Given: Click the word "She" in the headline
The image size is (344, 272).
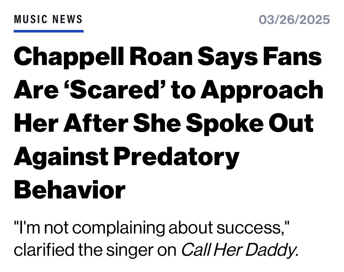Looking at the screenshot, I should (157, 123).
